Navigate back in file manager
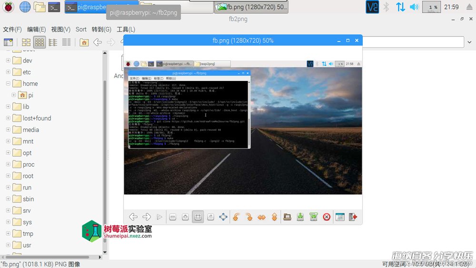The width and height of the screenshot is (476, 268). pos(98,42)
